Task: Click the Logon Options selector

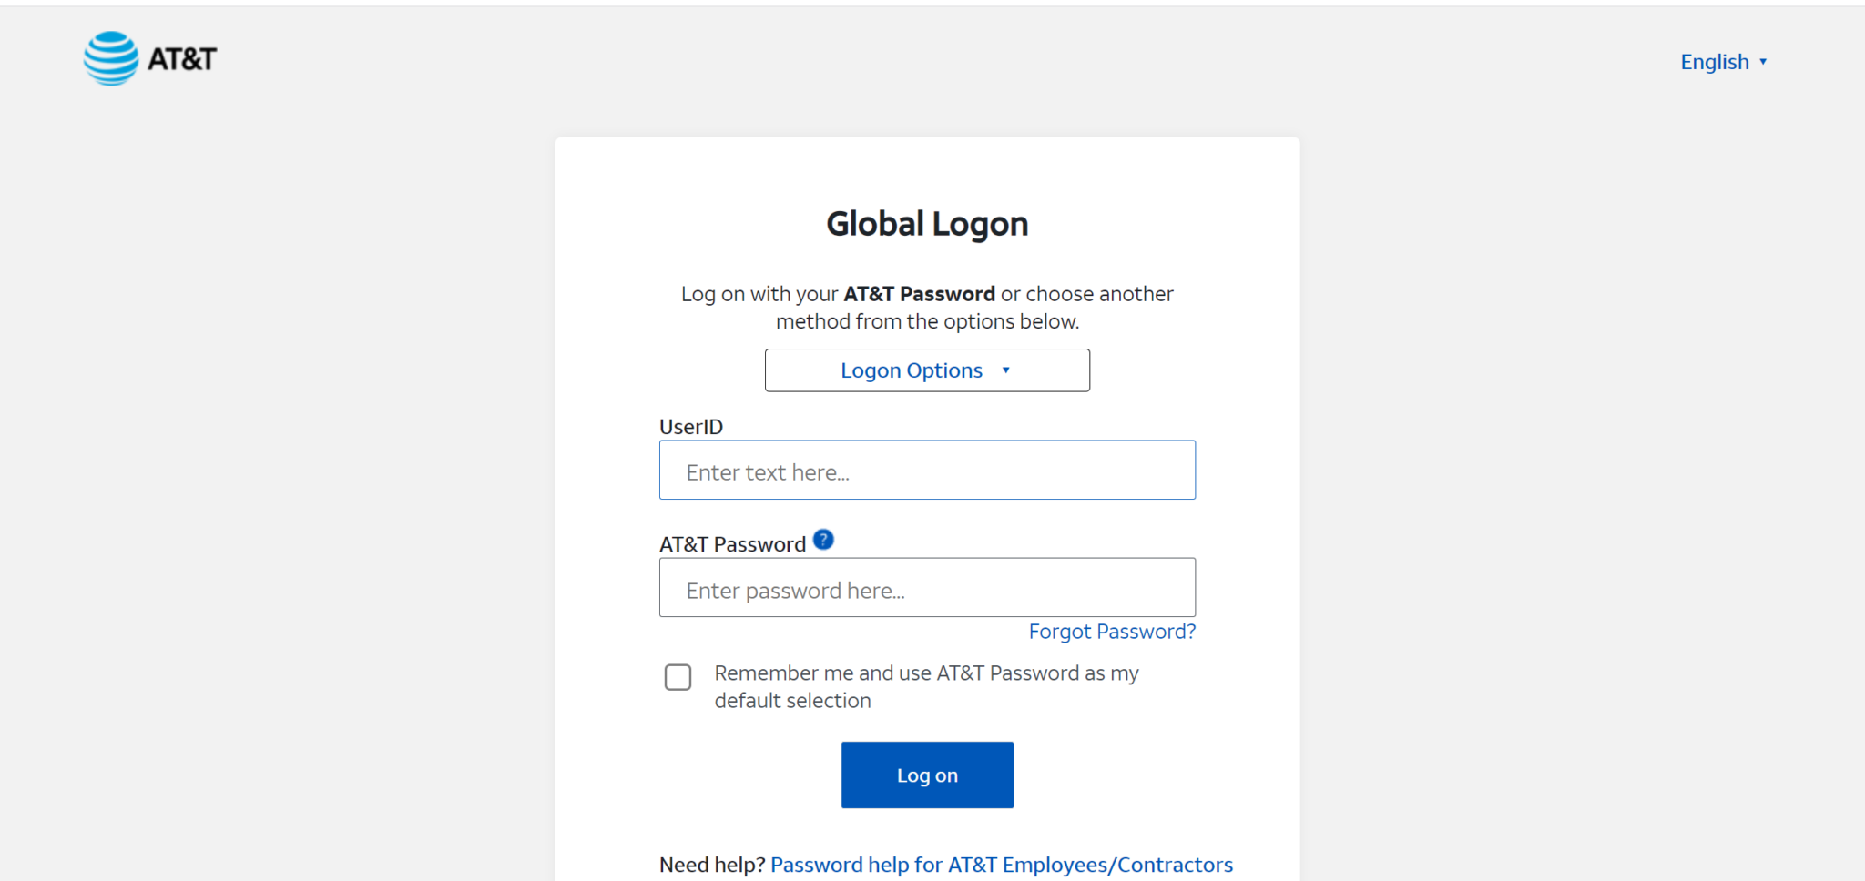Action: tap(926, 370)
